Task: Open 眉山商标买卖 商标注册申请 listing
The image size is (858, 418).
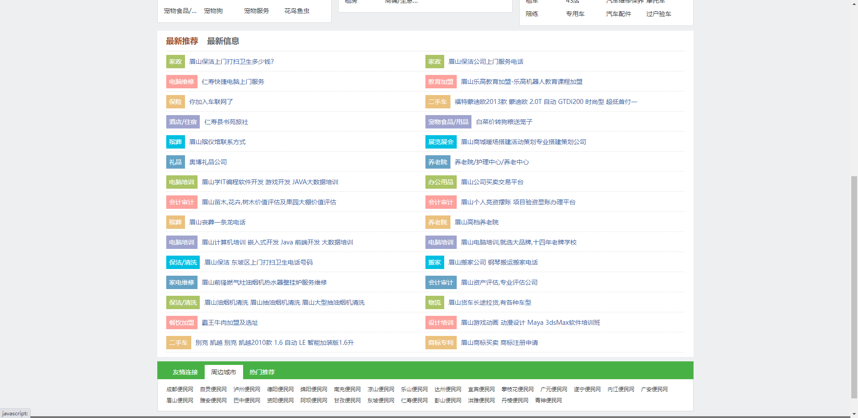Action: click(x=499, y=343)
